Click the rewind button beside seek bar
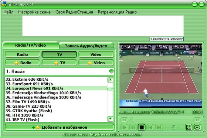 tap(124, 120)
